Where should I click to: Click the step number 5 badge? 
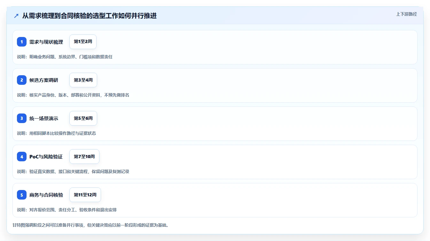click(22, 195)
